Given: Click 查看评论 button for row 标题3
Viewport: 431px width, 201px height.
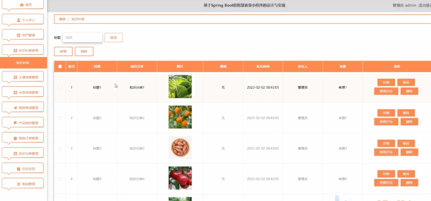Looking at the screenshot, I should [x=386, y=152].
